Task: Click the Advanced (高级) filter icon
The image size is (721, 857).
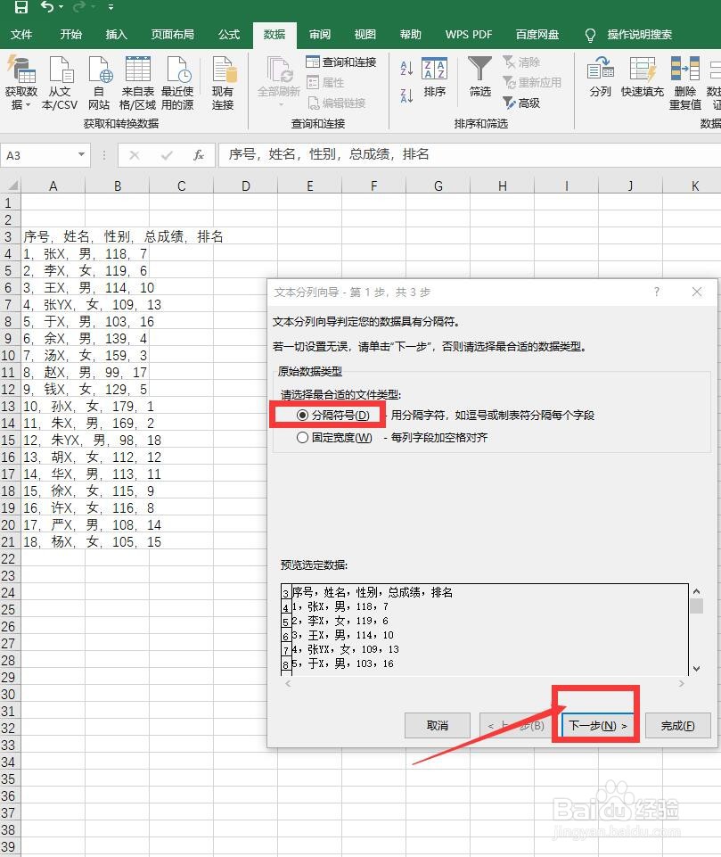Action: (521, 103)
